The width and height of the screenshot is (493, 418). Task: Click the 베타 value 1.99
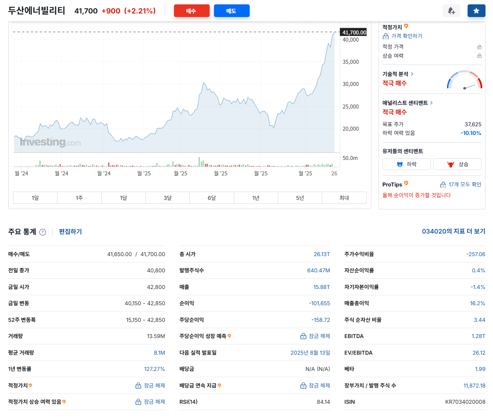pos(480,369)
